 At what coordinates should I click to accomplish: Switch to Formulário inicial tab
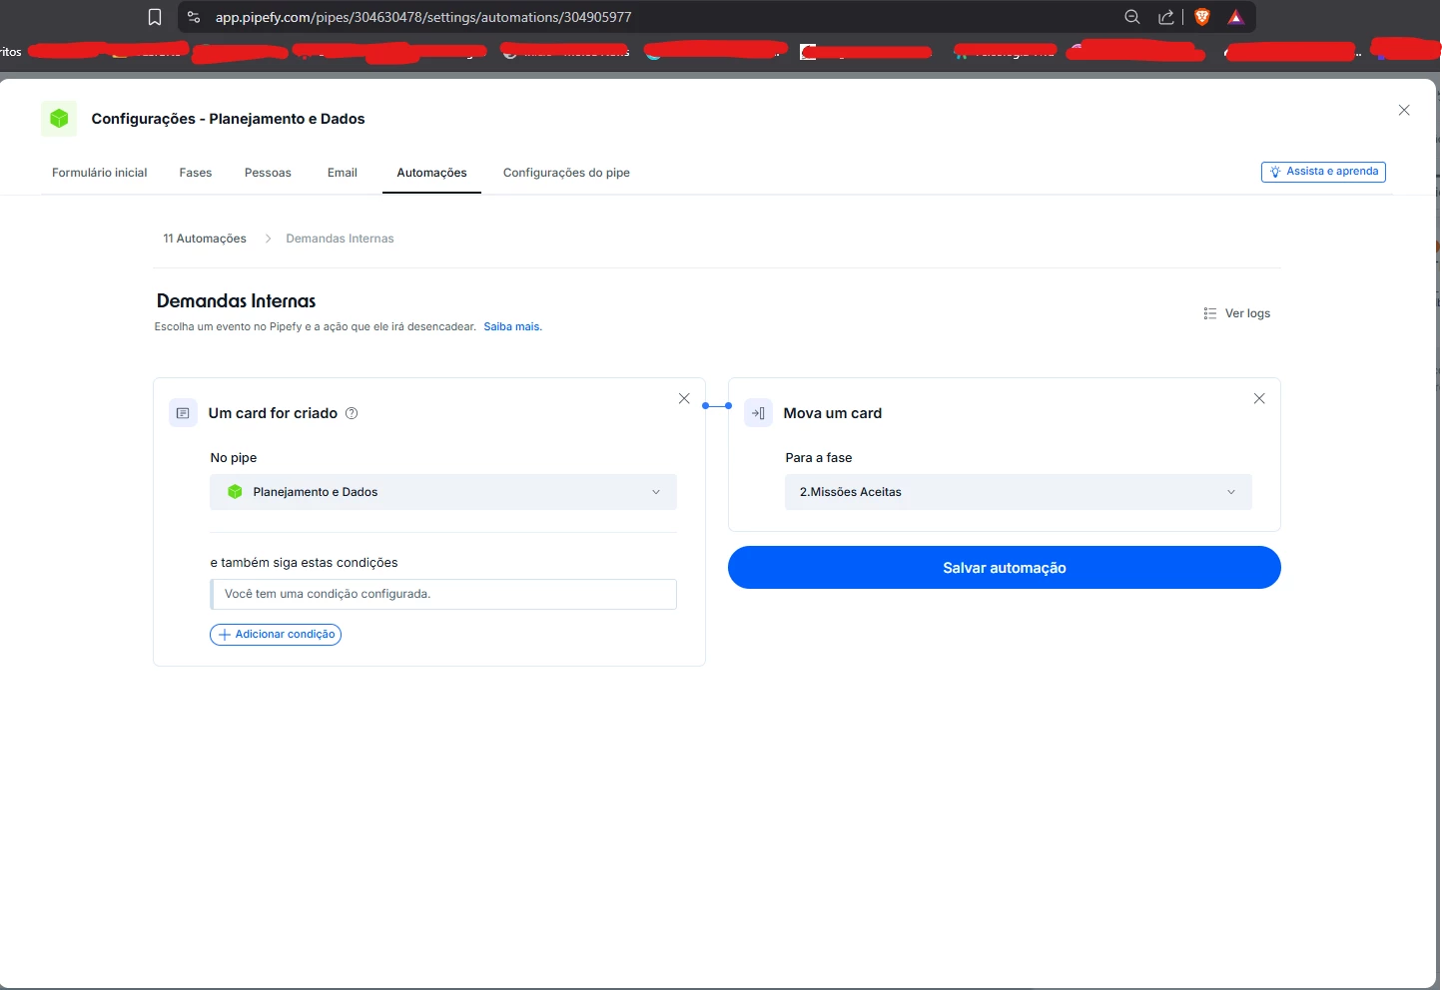tap(100, 173)
